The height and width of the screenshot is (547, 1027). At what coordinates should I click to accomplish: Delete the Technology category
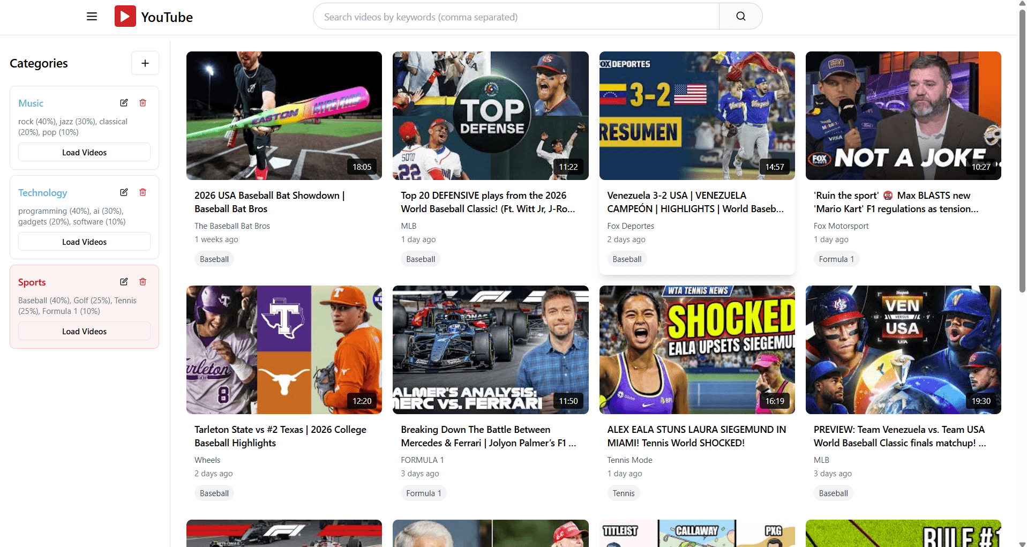143,192
